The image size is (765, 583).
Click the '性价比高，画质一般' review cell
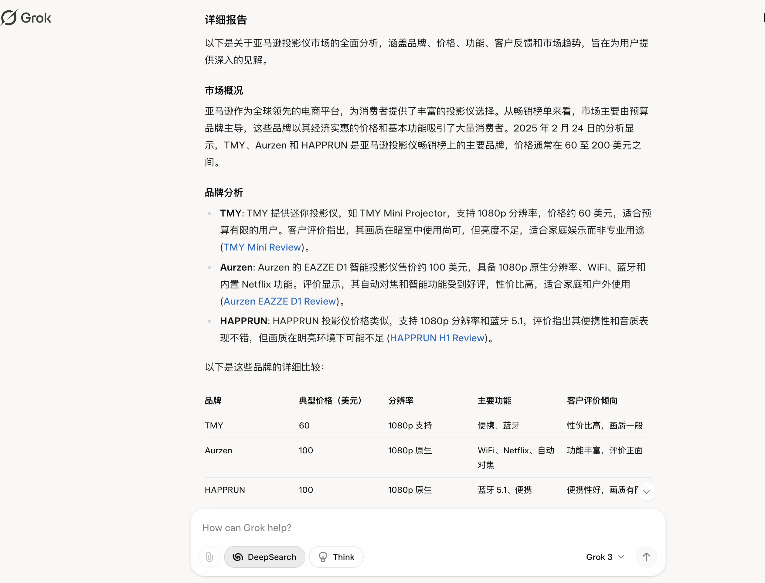point(605,425)
